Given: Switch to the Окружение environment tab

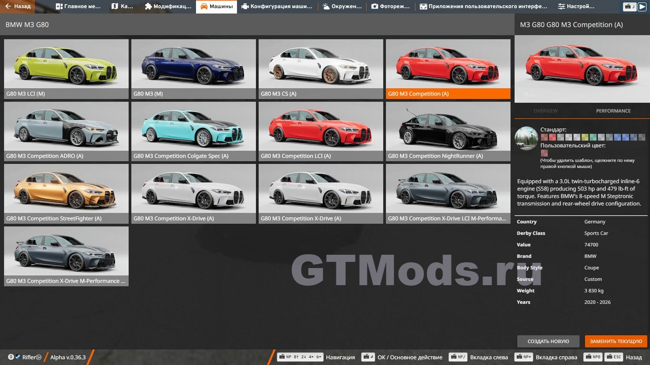Looking at the screenshot, I should 342,7.
